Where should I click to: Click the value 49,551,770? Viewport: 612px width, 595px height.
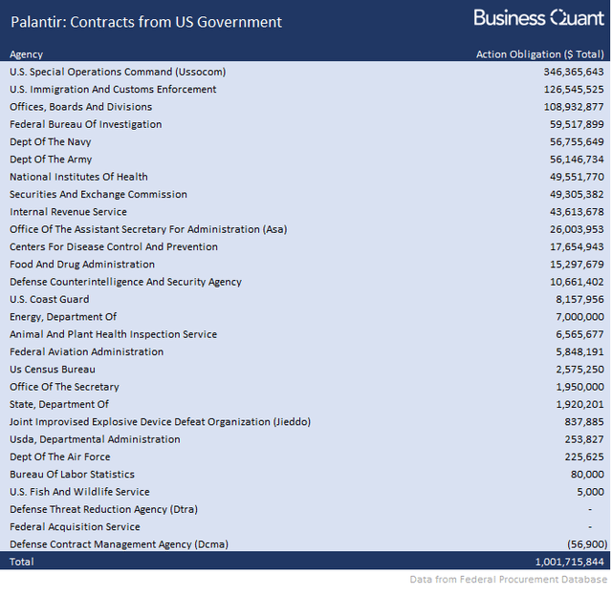click(x=577, y=177)
